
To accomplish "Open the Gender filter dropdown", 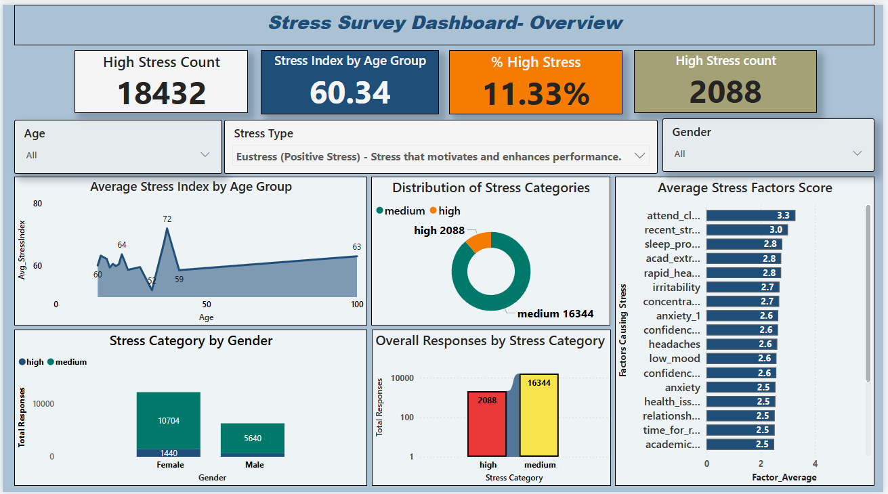I will point(858,154).
